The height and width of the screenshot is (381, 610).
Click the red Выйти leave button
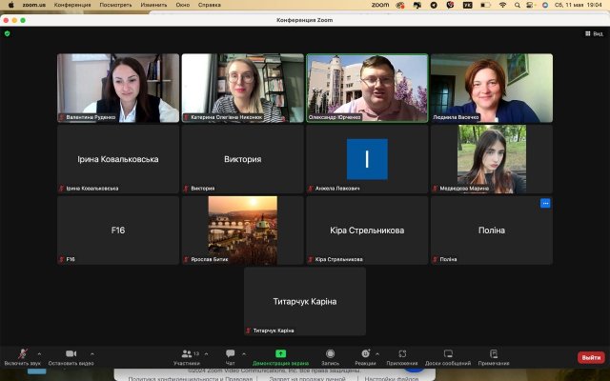click(590, 357)
